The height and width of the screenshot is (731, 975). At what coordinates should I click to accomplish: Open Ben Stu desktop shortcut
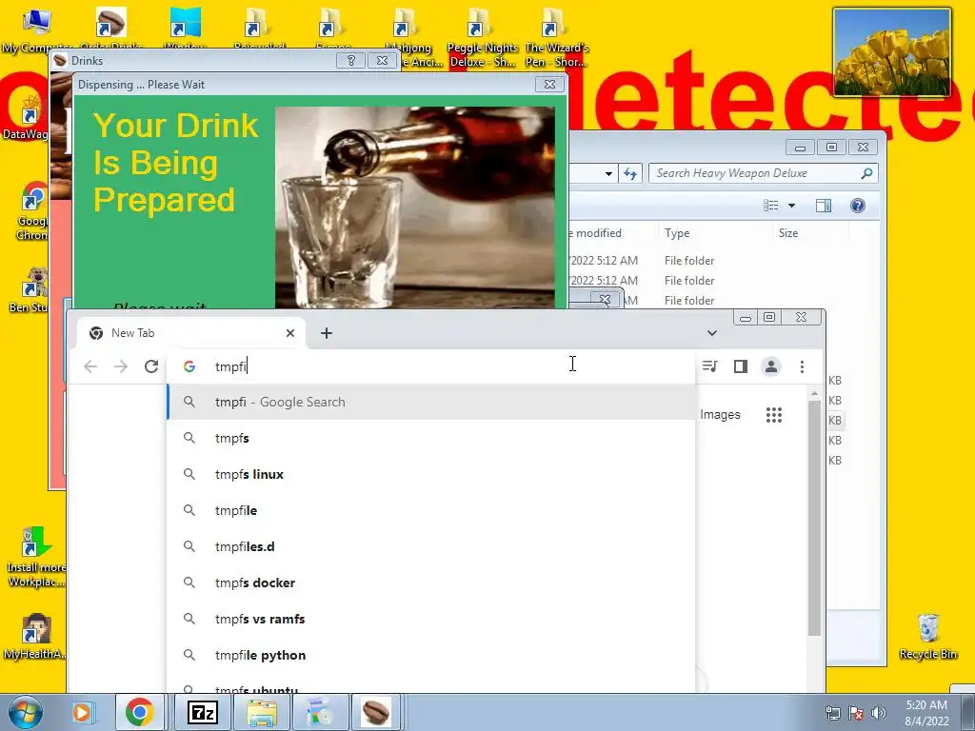30,289
